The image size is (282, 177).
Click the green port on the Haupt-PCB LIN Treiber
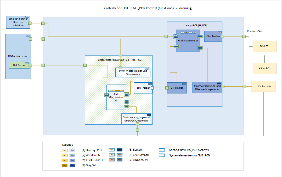click(x=167, y=88)
